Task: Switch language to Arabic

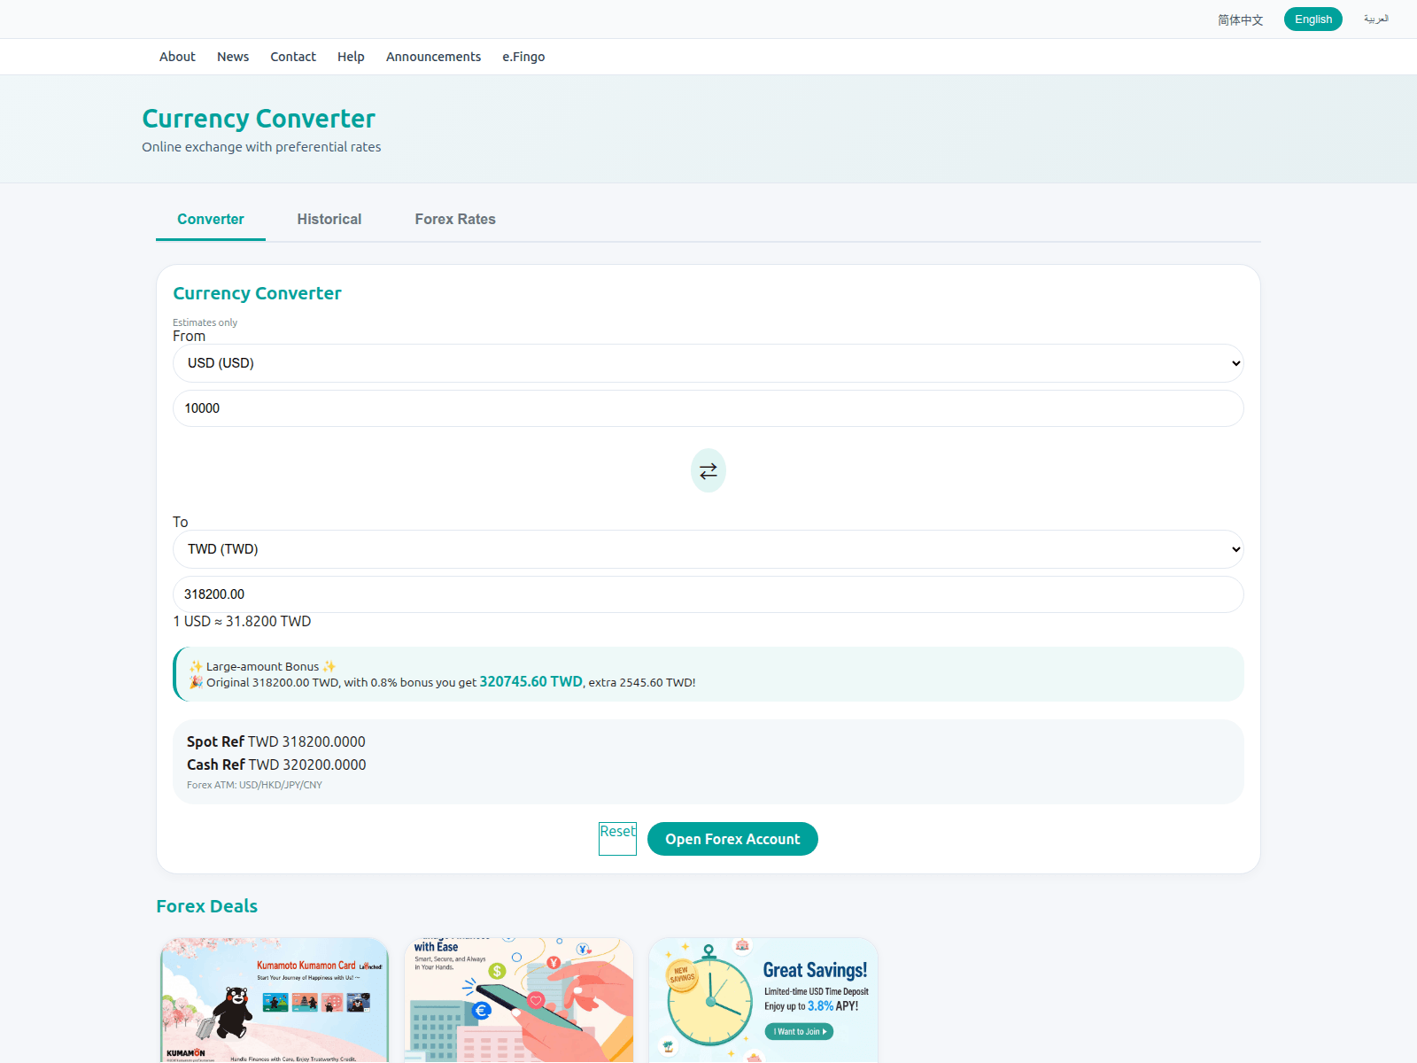Action: pyautogui.click(x=1376, y=19)
